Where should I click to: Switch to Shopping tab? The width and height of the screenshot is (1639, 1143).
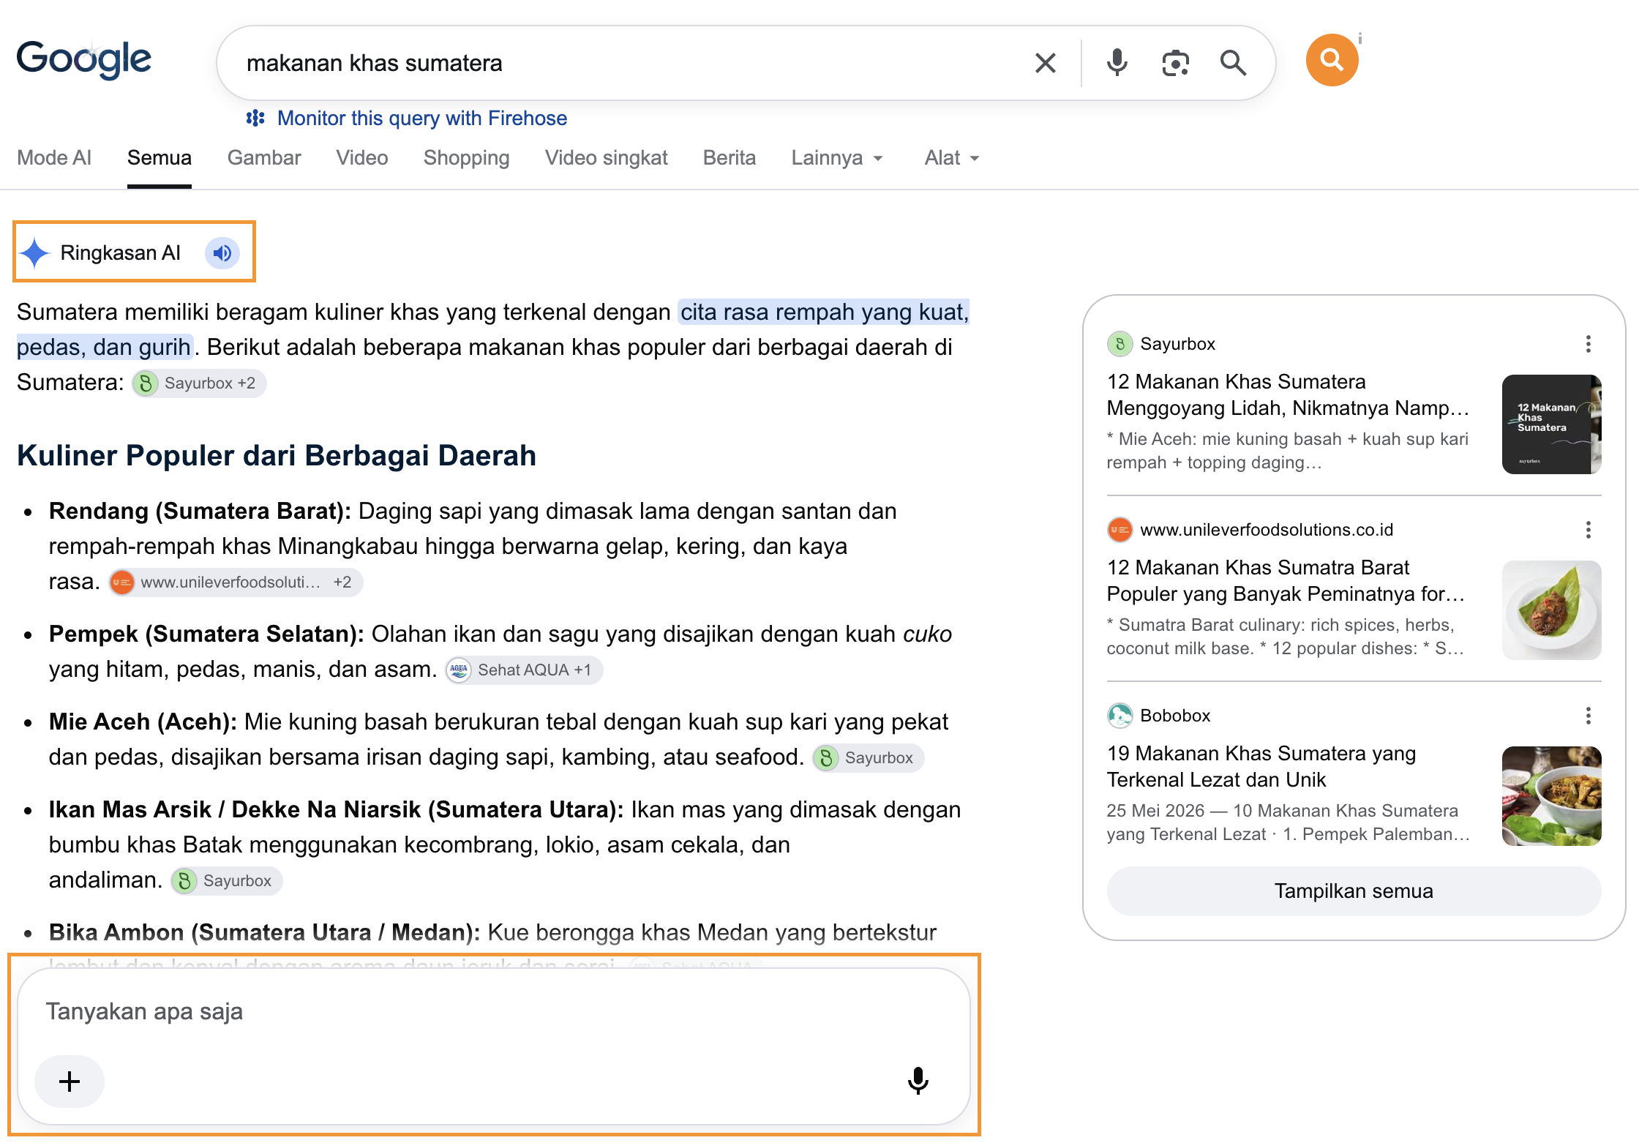tap(467, 158)
